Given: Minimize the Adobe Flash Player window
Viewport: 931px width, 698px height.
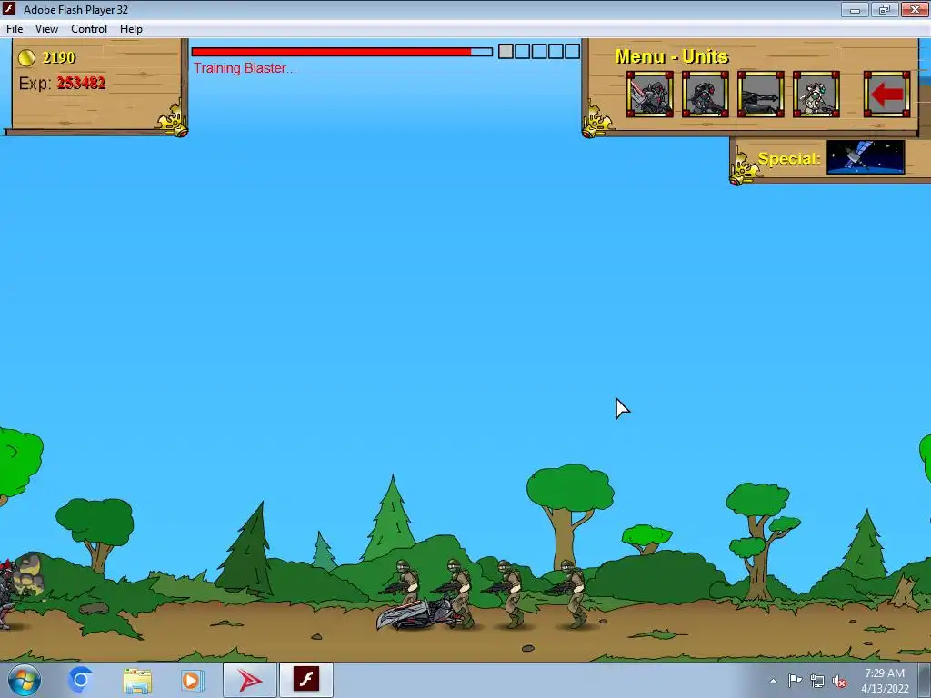Looking at the screenshot, I should [855, 9].
